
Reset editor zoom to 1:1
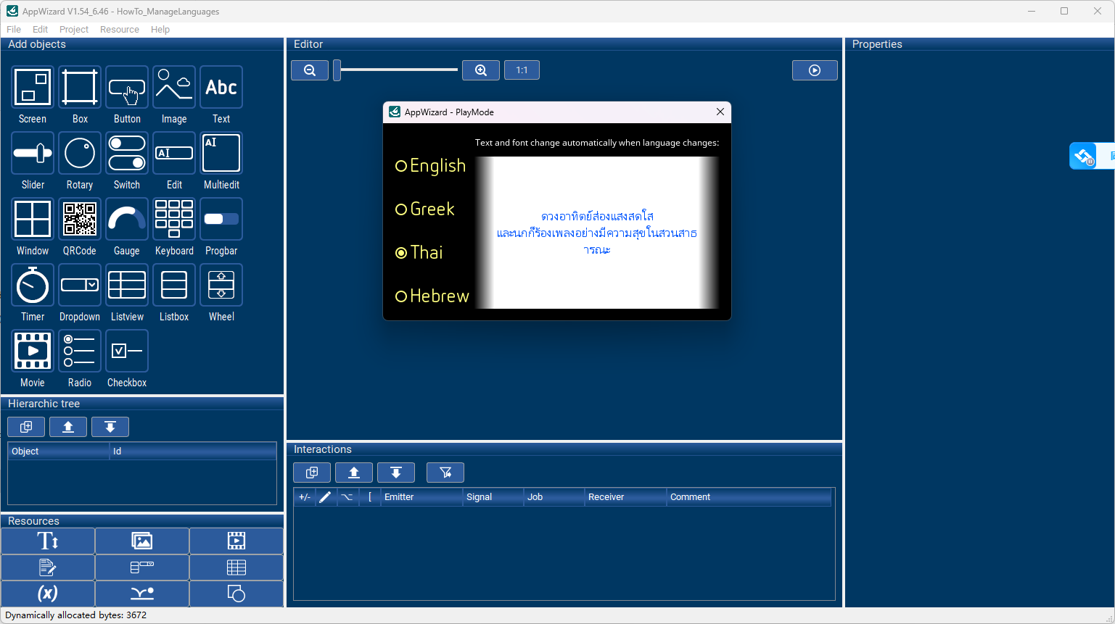522,70
